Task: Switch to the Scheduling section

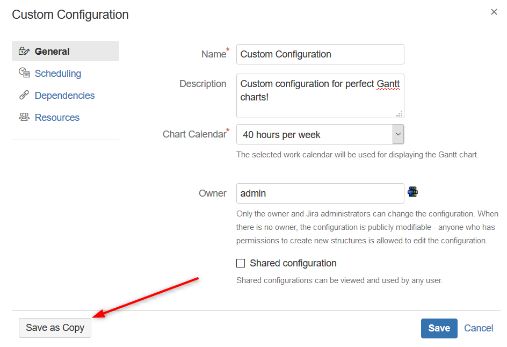Action: [x=57, y=73]
